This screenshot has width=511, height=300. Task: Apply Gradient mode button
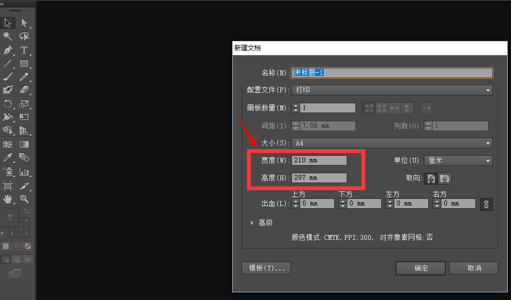click(x=16, y=246)
